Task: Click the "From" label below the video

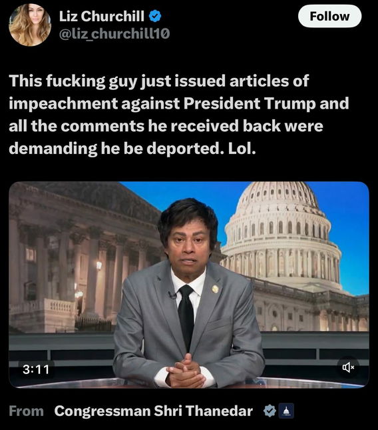Action: tap(26, 411)
